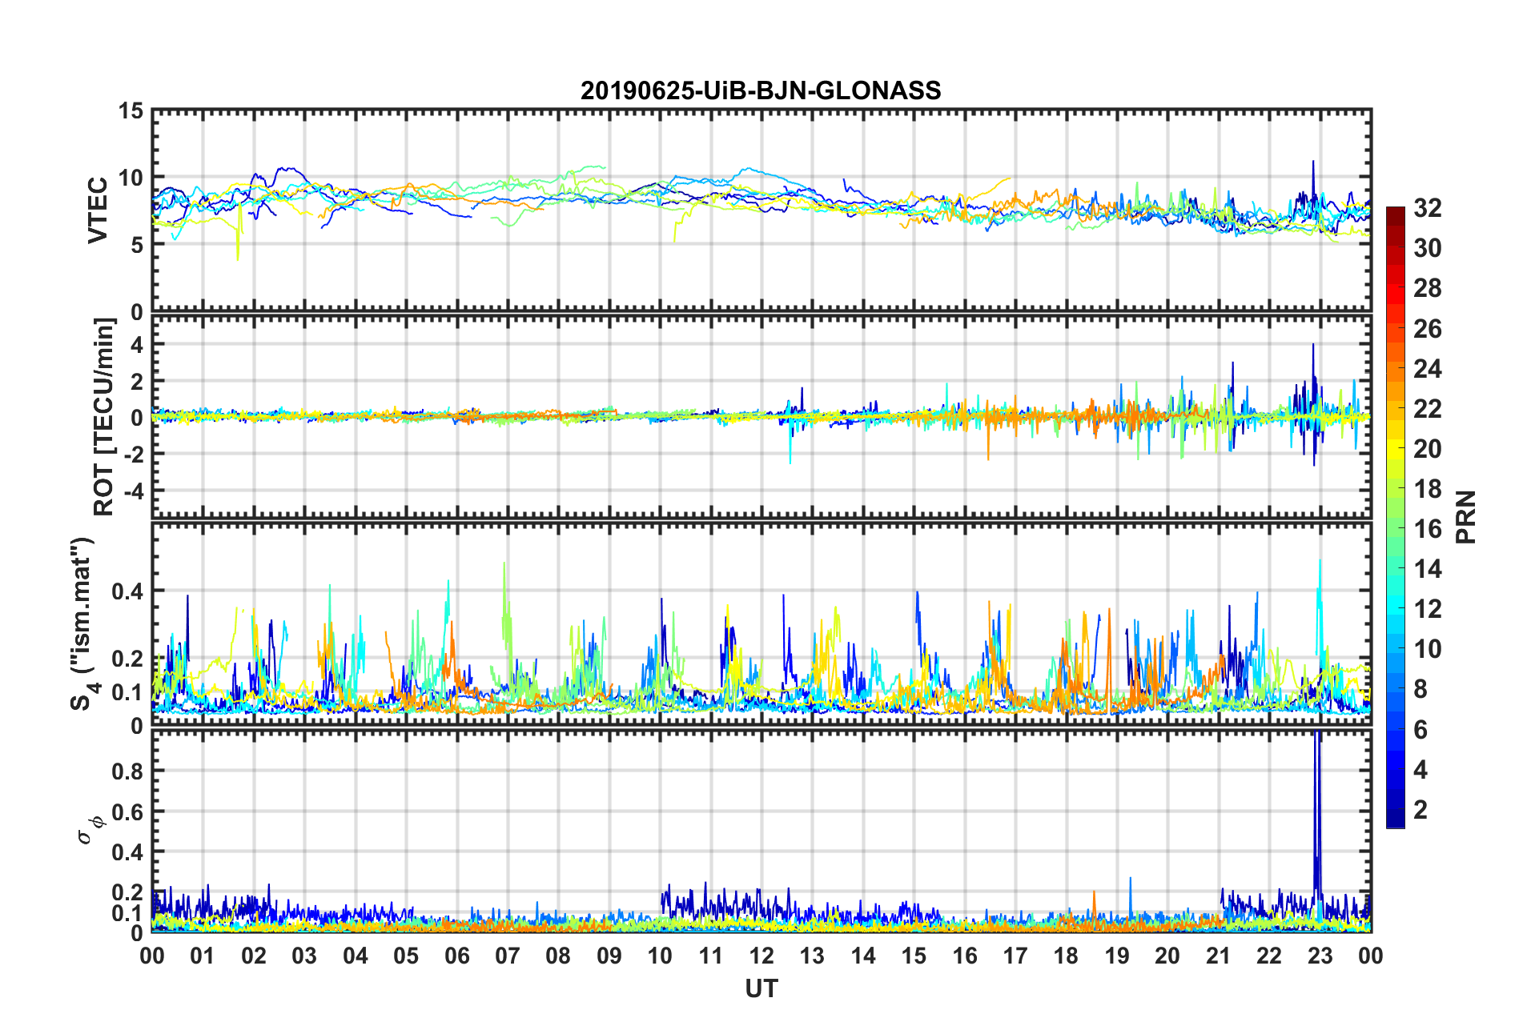This screenshot has height=1034, width=1523.
Task: Select the UT axis hour label 03
Action: (304, 956)
